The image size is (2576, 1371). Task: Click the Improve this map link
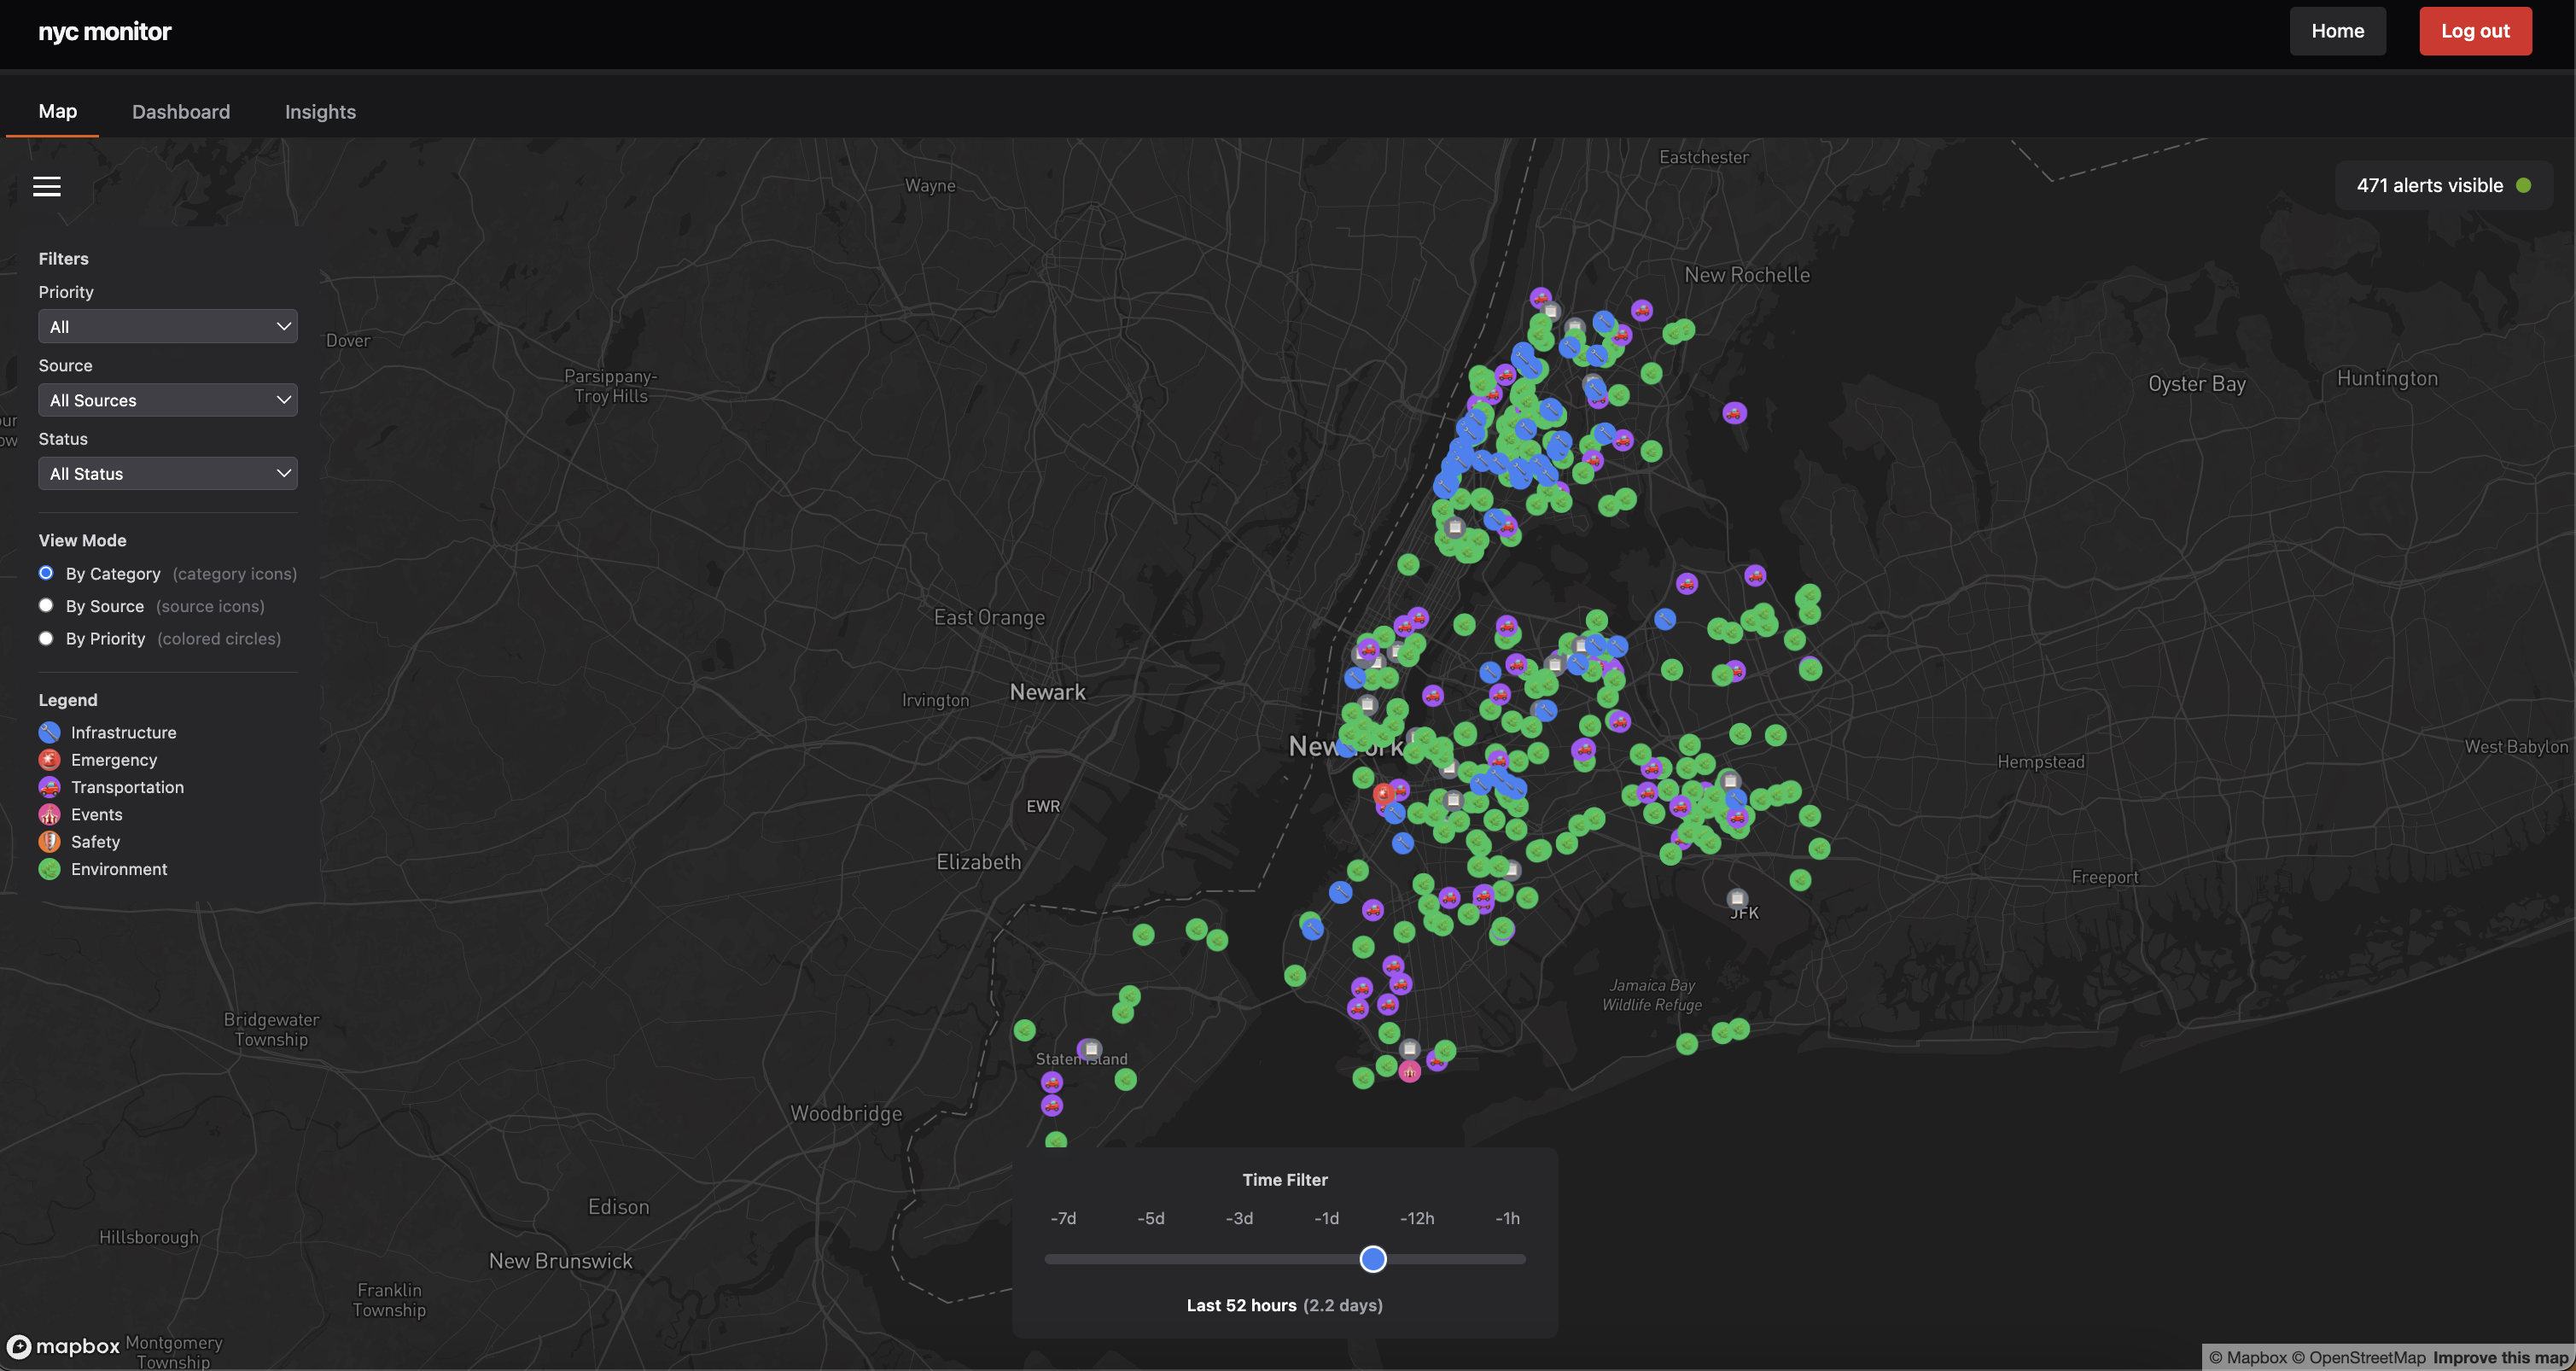click(2503, 1357)
